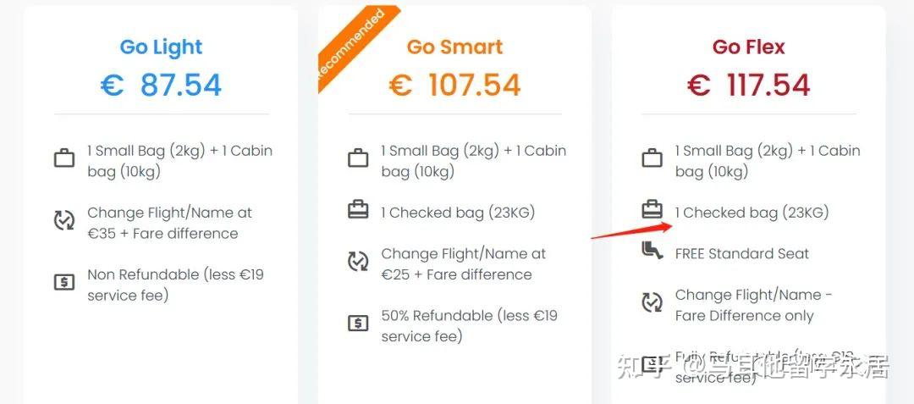Image resolution: width=914 pixels, height=404 pixels.
Task: Click the Go Light non-refundable dollar icon
Action: click(x=64, y=282)
